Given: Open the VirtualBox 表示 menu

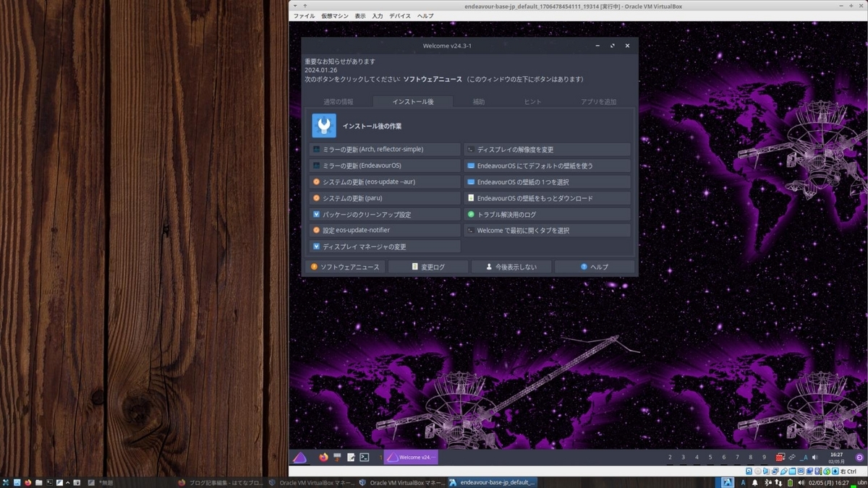Looking at the screenshot, I should [x=360, y=16].
